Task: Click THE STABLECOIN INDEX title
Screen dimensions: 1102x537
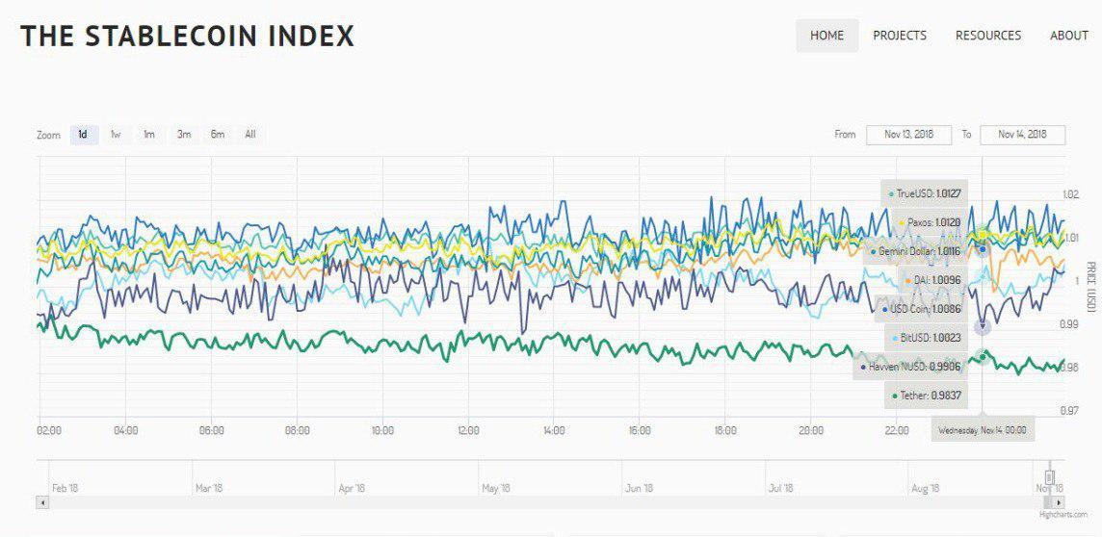Action: pos(188,36)
